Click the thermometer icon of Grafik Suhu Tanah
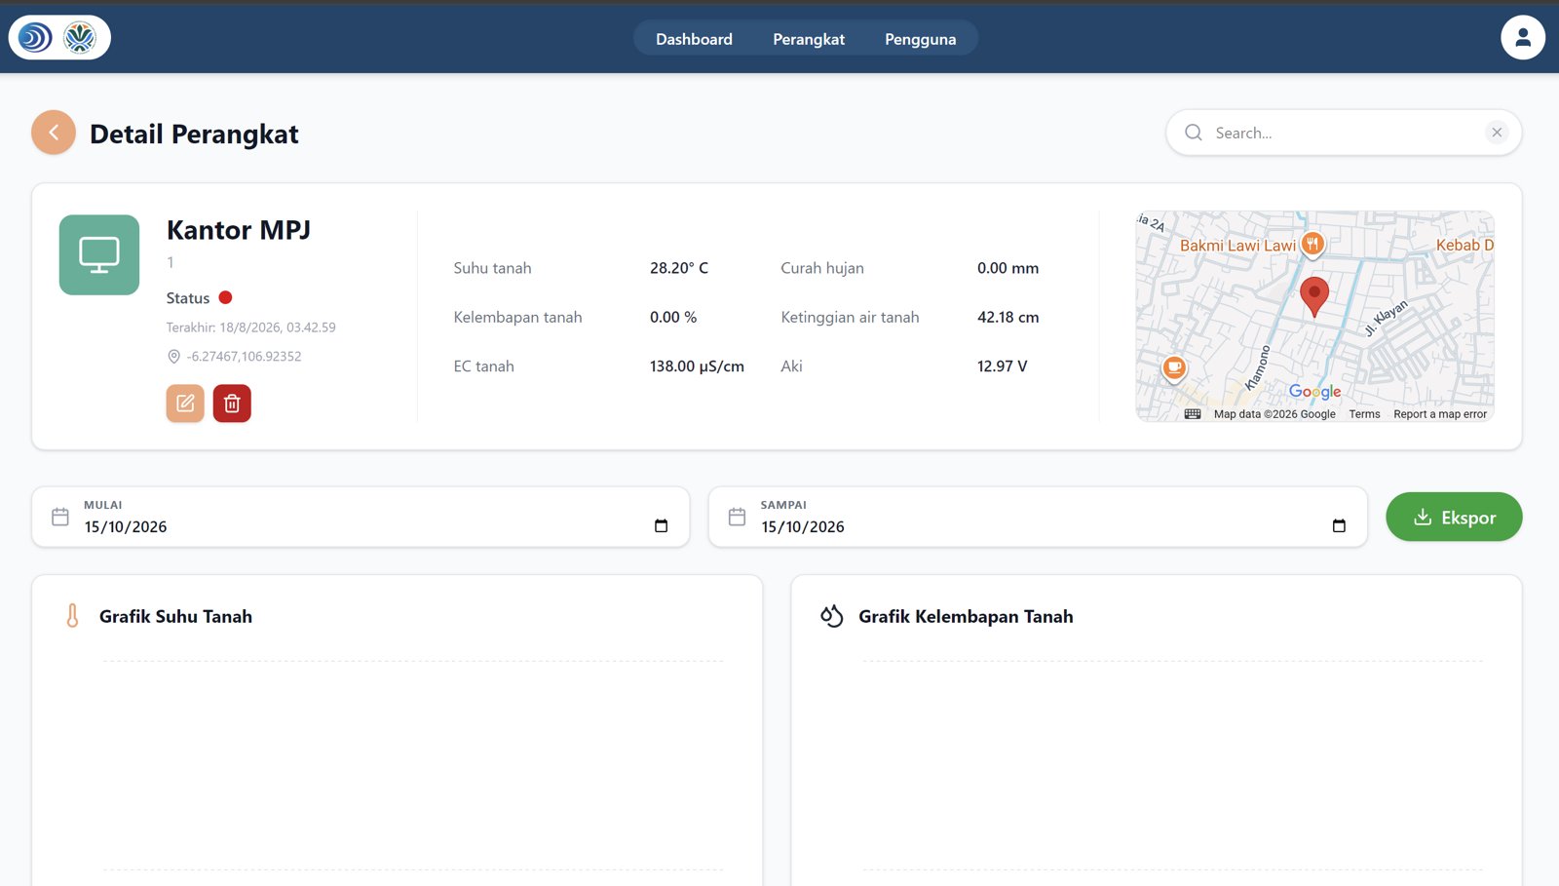 pos(72,616)
